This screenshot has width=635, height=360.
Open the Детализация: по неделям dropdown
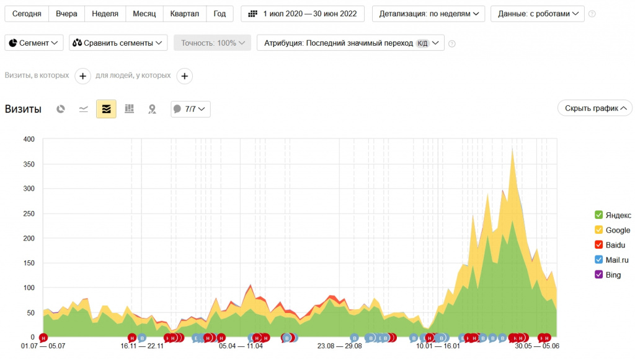pos(429,14)
